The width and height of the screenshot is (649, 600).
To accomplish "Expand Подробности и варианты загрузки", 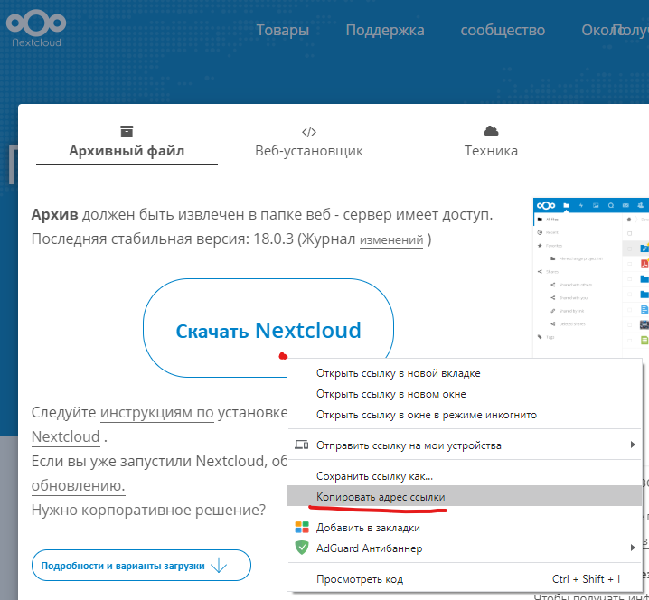I will coord(140,566).
